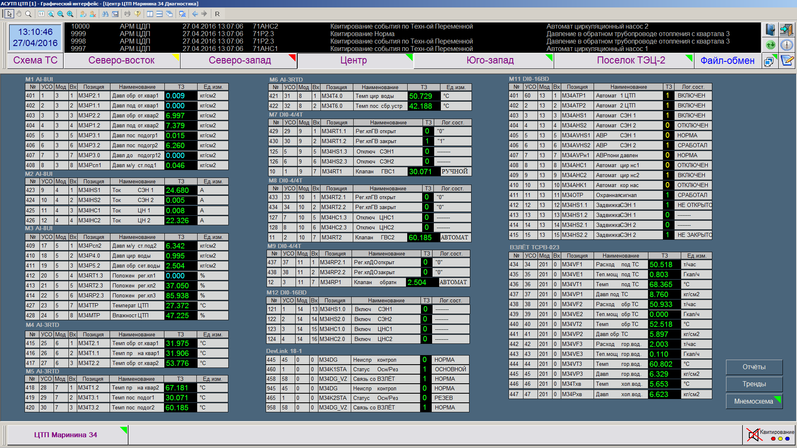Viewport: 797px width, 448px height.
Task: Open the Схема ТС tab
Action: 35,60
